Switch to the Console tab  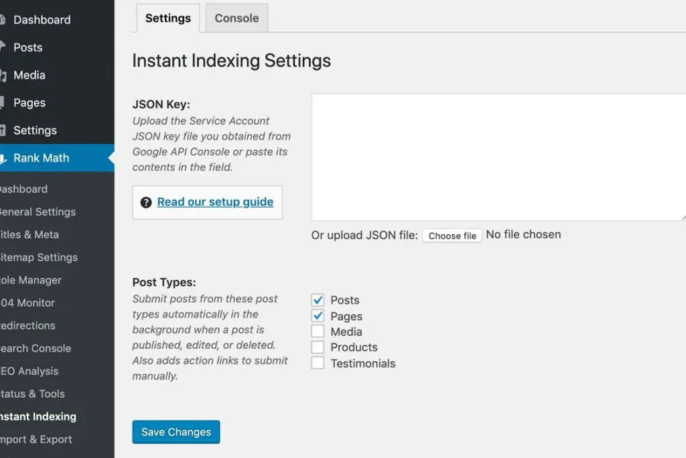pos(236,18)
